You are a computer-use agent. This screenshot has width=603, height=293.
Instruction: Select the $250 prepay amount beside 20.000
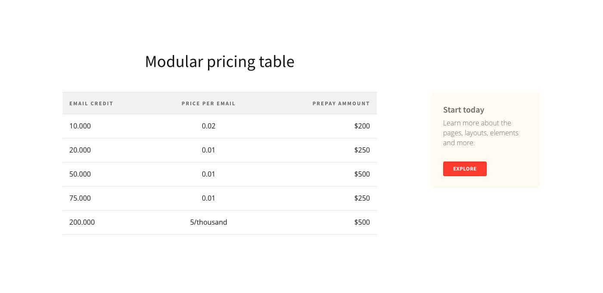[362, 150]
